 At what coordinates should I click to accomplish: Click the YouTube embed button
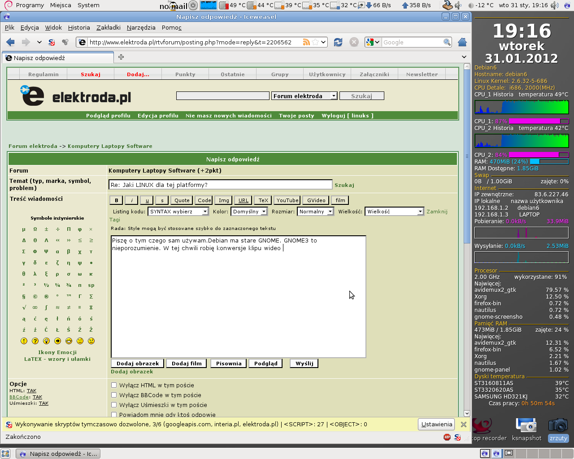pos(287,200)
